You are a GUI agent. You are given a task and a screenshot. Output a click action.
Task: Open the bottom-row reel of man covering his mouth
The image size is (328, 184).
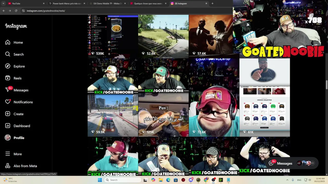[163, 156]
